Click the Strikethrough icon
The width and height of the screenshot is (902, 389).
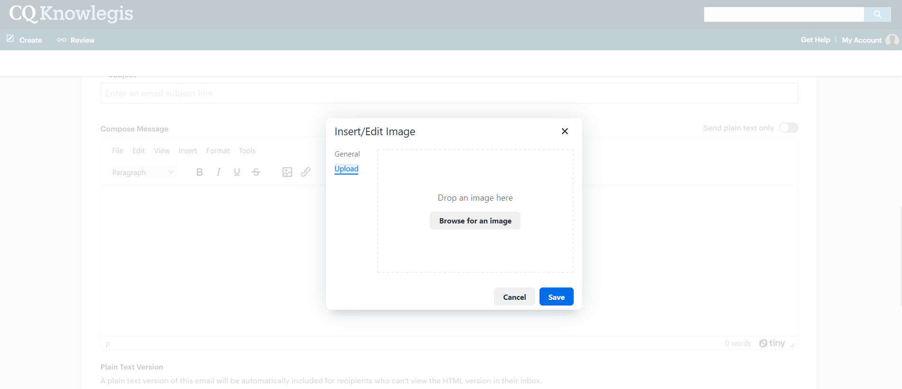click(x=256, y=172)
